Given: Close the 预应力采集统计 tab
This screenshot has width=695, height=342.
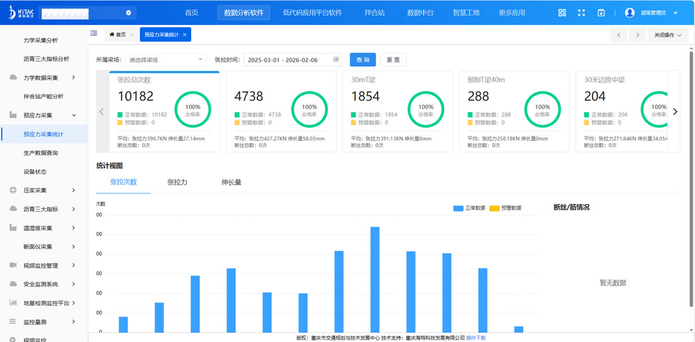Looking at the screenshot, I should click(185, 35).
